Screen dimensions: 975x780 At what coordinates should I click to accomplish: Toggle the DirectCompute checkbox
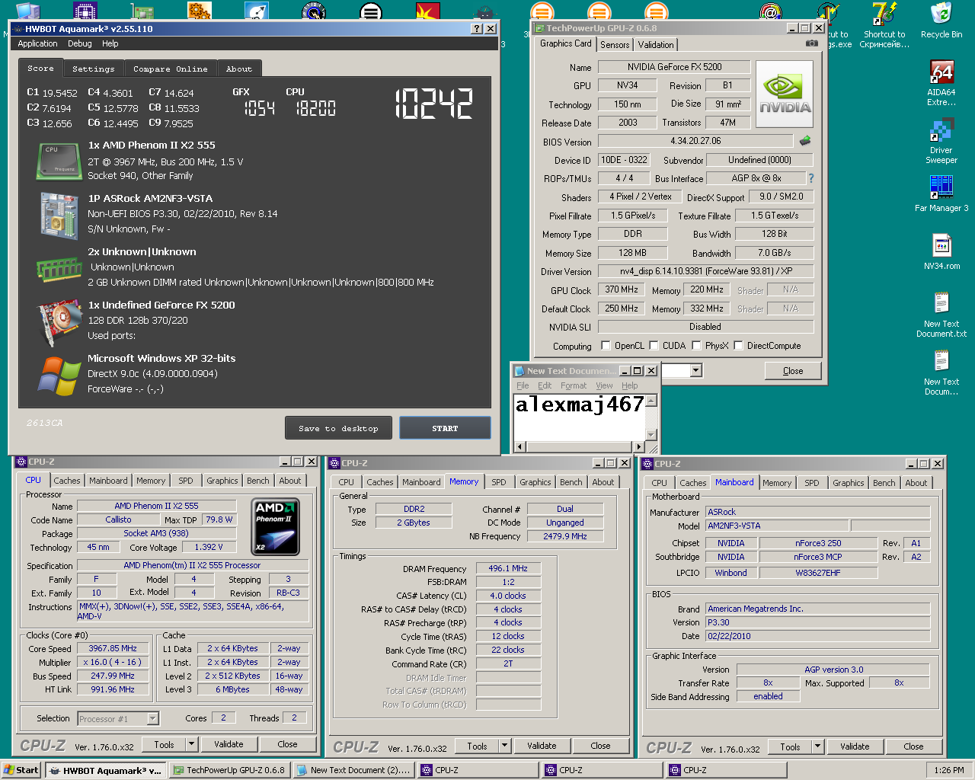(738, 345)
